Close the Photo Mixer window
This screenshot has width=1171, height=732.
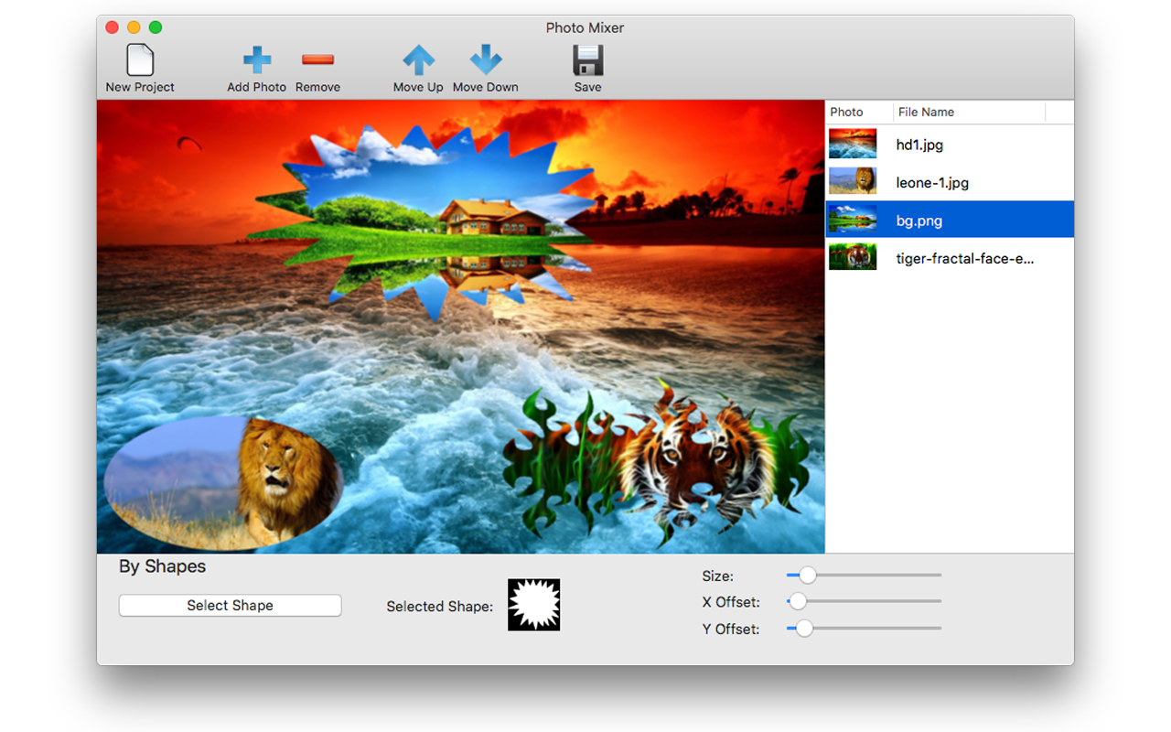(x=113, y=27)
